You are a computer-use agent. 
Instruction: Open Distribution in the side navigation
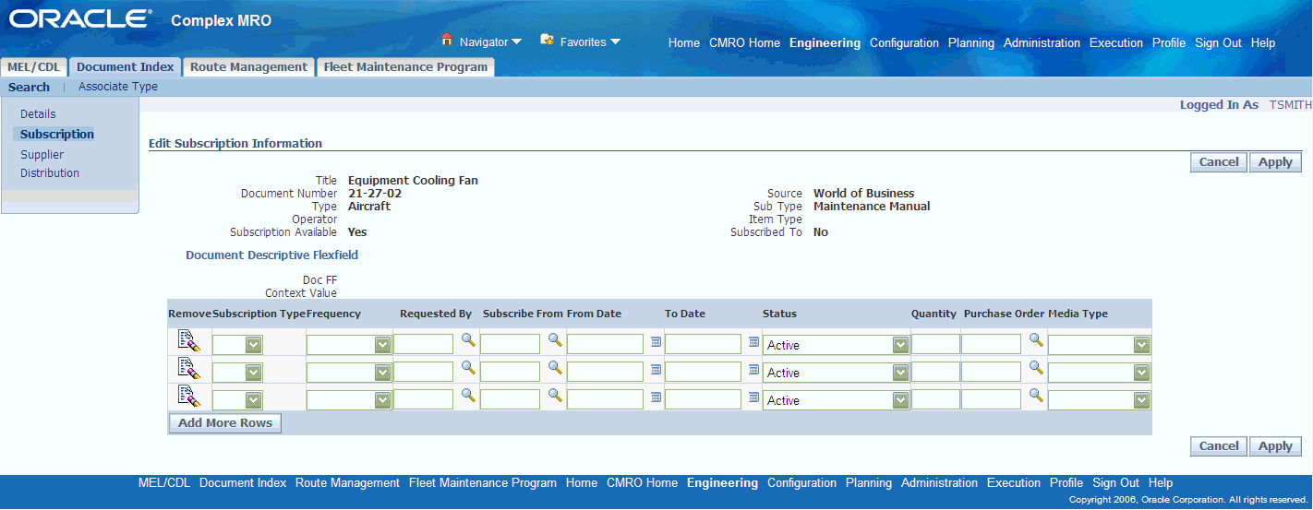pos(50,173)
